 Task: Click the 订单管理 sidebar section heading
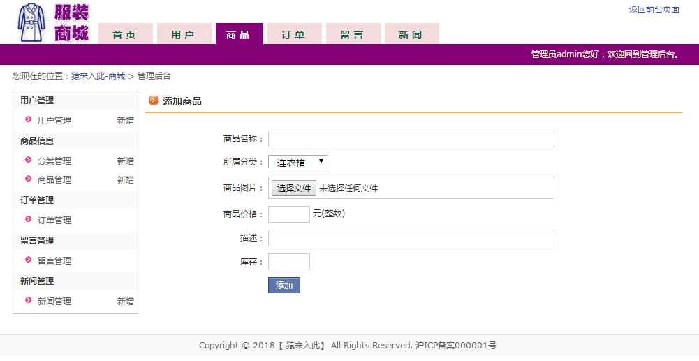click(x=37, y=200)
